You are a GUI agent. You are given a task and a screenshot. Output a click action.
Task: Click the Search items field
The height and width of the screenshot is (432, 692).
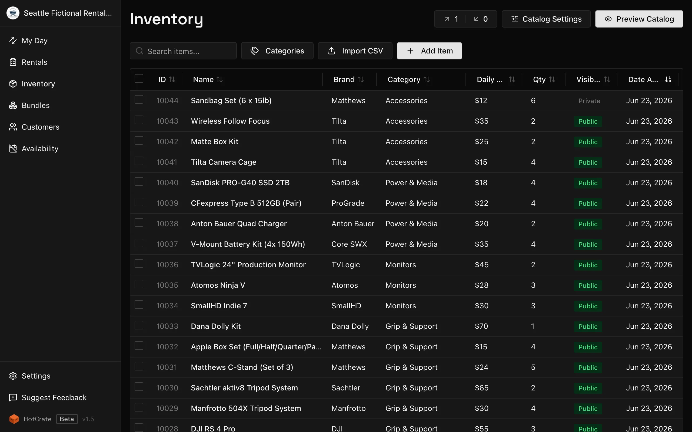click(183, 51)
